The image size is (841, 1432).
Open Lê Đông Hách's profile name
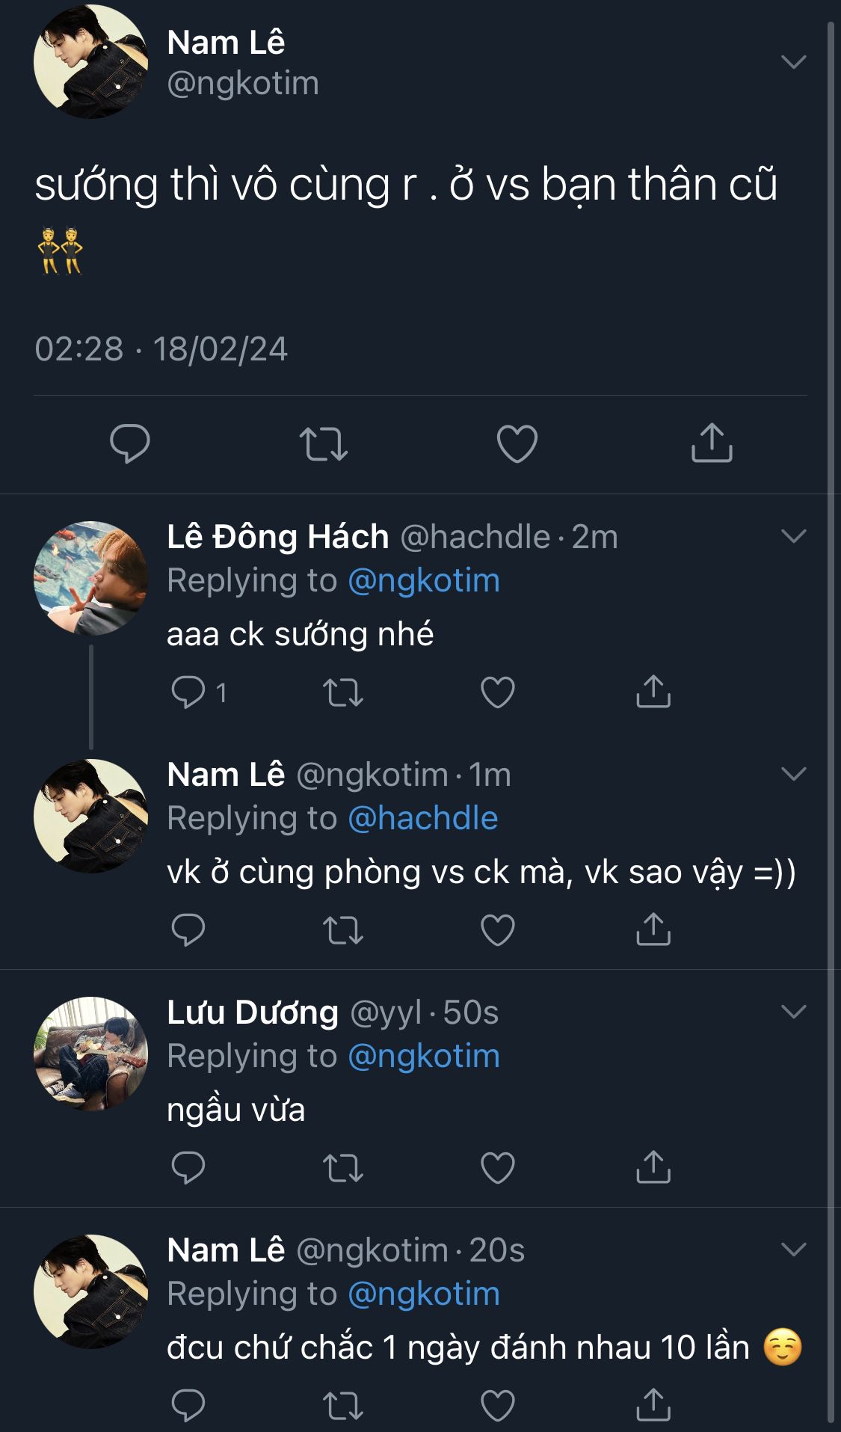pyautogui.click(x=278, y=537)
